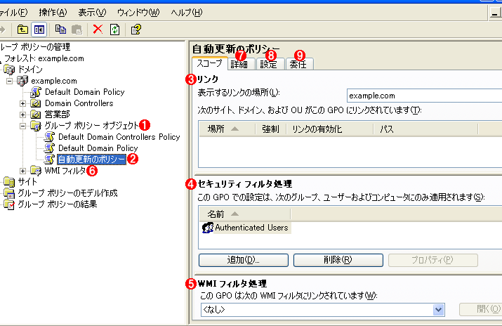Click the Up One Level toolbar icon

click(x=23, y=30)
